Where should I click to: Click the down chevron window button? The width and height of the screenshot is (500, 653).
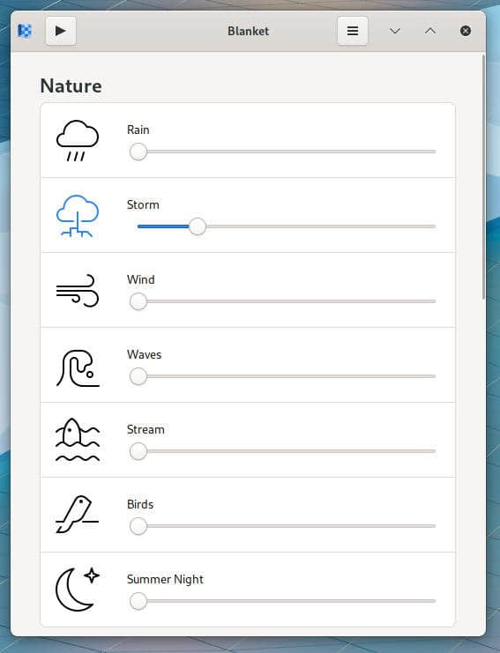[395, 31]
